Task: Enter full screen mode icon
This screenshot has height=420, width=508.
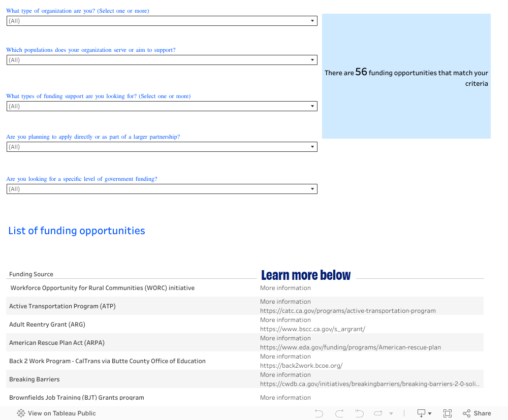Action: pos(448,413)
